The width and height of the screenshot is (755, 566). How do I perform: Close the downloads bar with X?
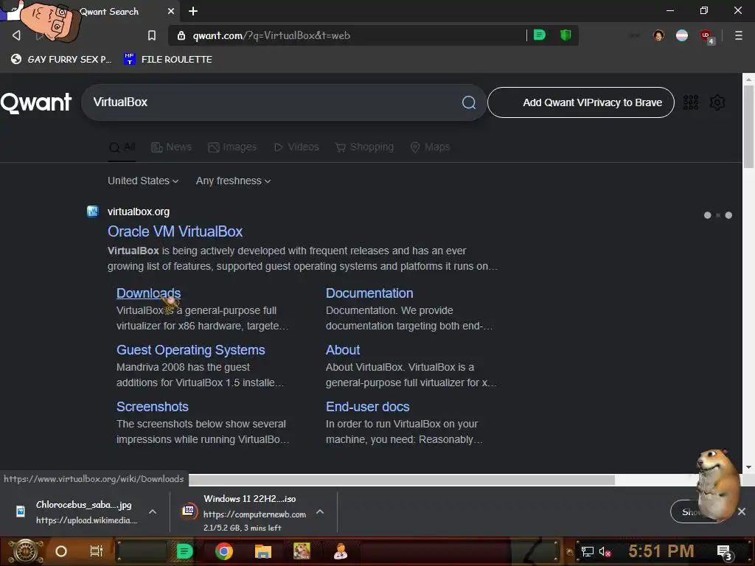(x=742, y=511)
